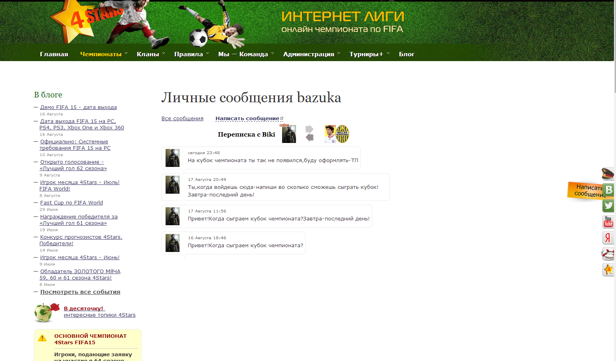This screenshot has width=616, height=361.
Task: Click the grey exchange arrows icon
Action: 310,133
